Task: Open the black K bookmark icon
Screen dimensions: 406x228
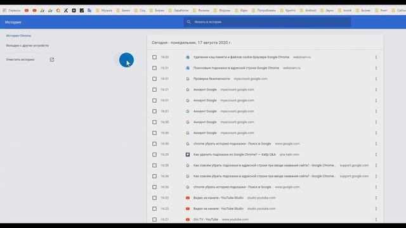Action: [66, 10]
